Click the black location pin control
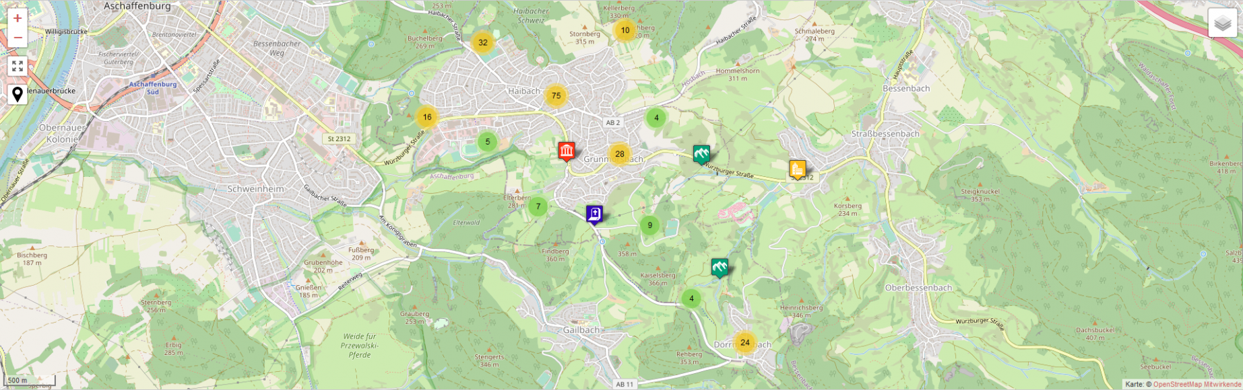 18,95
